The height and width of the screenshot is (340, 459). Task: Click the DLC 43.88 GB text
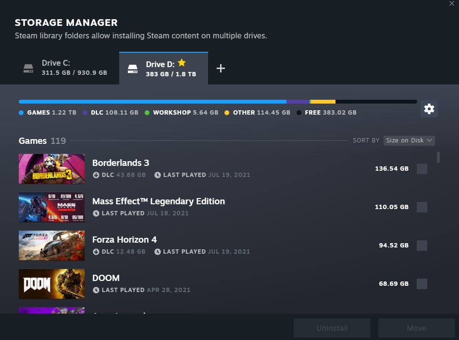(x=124, y=175)
